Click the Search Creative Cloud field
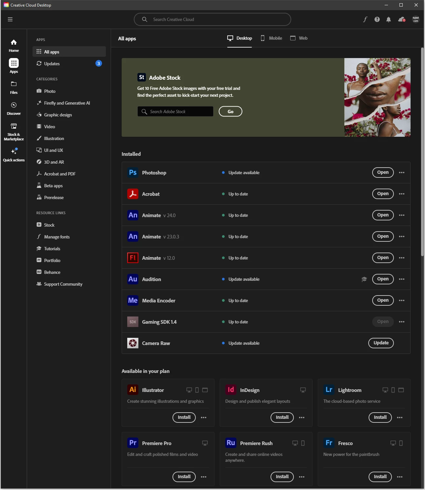The height and width of the screenshot is (490, 425). [x=212, y=19]
